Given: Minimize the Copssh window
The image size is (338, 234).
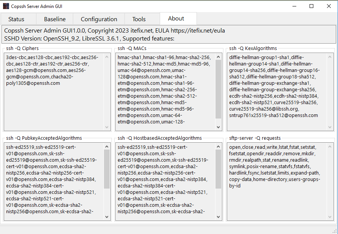Looking at the screenshot, I should pos(294,6).
